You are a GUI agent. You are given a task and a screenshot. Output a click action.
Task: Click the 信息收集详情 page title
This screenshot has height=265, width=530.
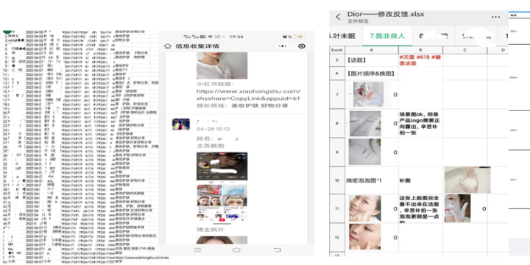[x=197, y=46]
